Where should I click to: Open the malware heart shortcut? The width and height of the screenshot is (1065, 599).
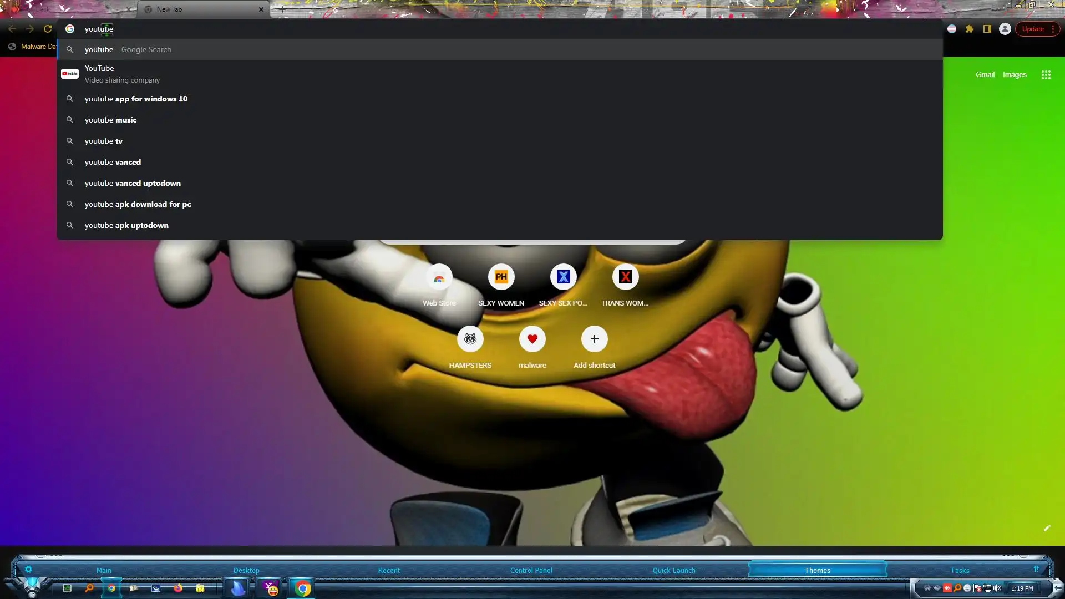point(532,339)
